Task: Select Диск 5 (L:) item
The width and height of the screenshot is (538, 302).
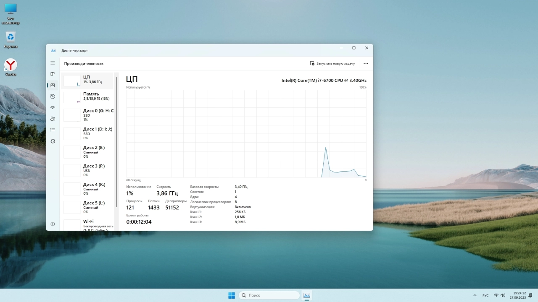Action: point(87,207)
